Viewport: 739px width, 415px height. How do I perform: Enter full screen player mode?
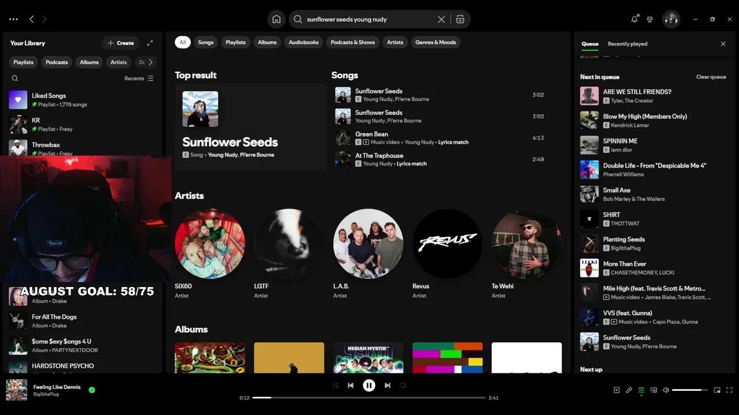[x=729, y=390]
